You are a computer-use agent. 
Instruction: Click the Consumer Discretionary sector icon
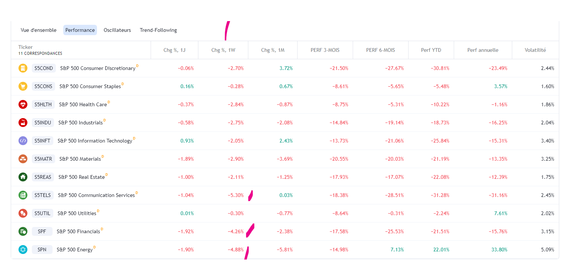tap(23, 68)
